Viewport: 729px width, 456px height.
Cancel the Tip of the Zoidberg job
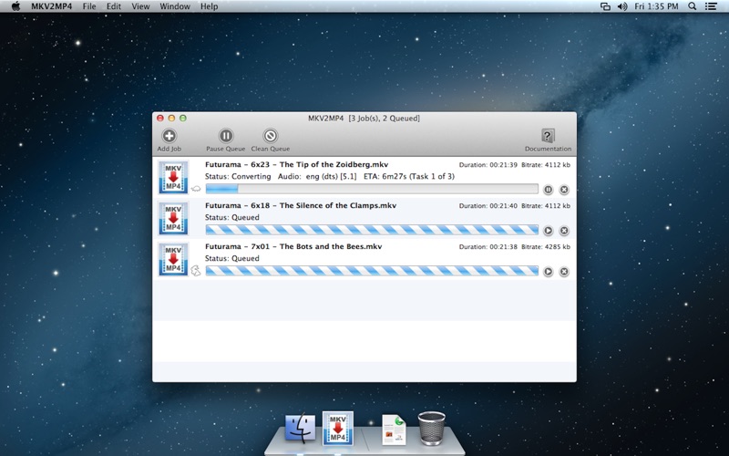click(x=564, y=190)
